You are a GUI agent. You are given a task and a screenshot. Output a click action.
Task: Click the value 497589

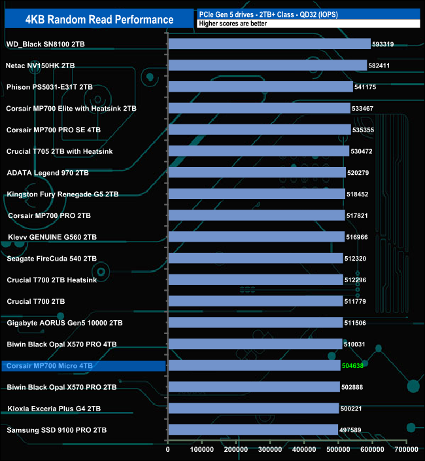point(350,430)
